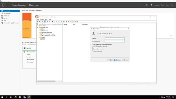176x99 pixels.
Task: Click the red X Delete toolbar icon
Action: 52,21
